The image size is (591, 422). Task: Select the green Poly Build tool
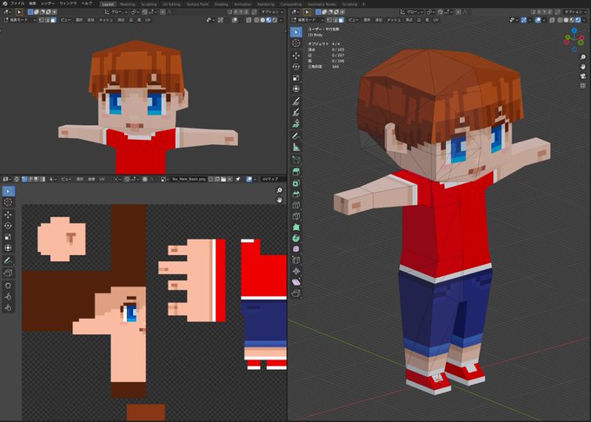296,227
